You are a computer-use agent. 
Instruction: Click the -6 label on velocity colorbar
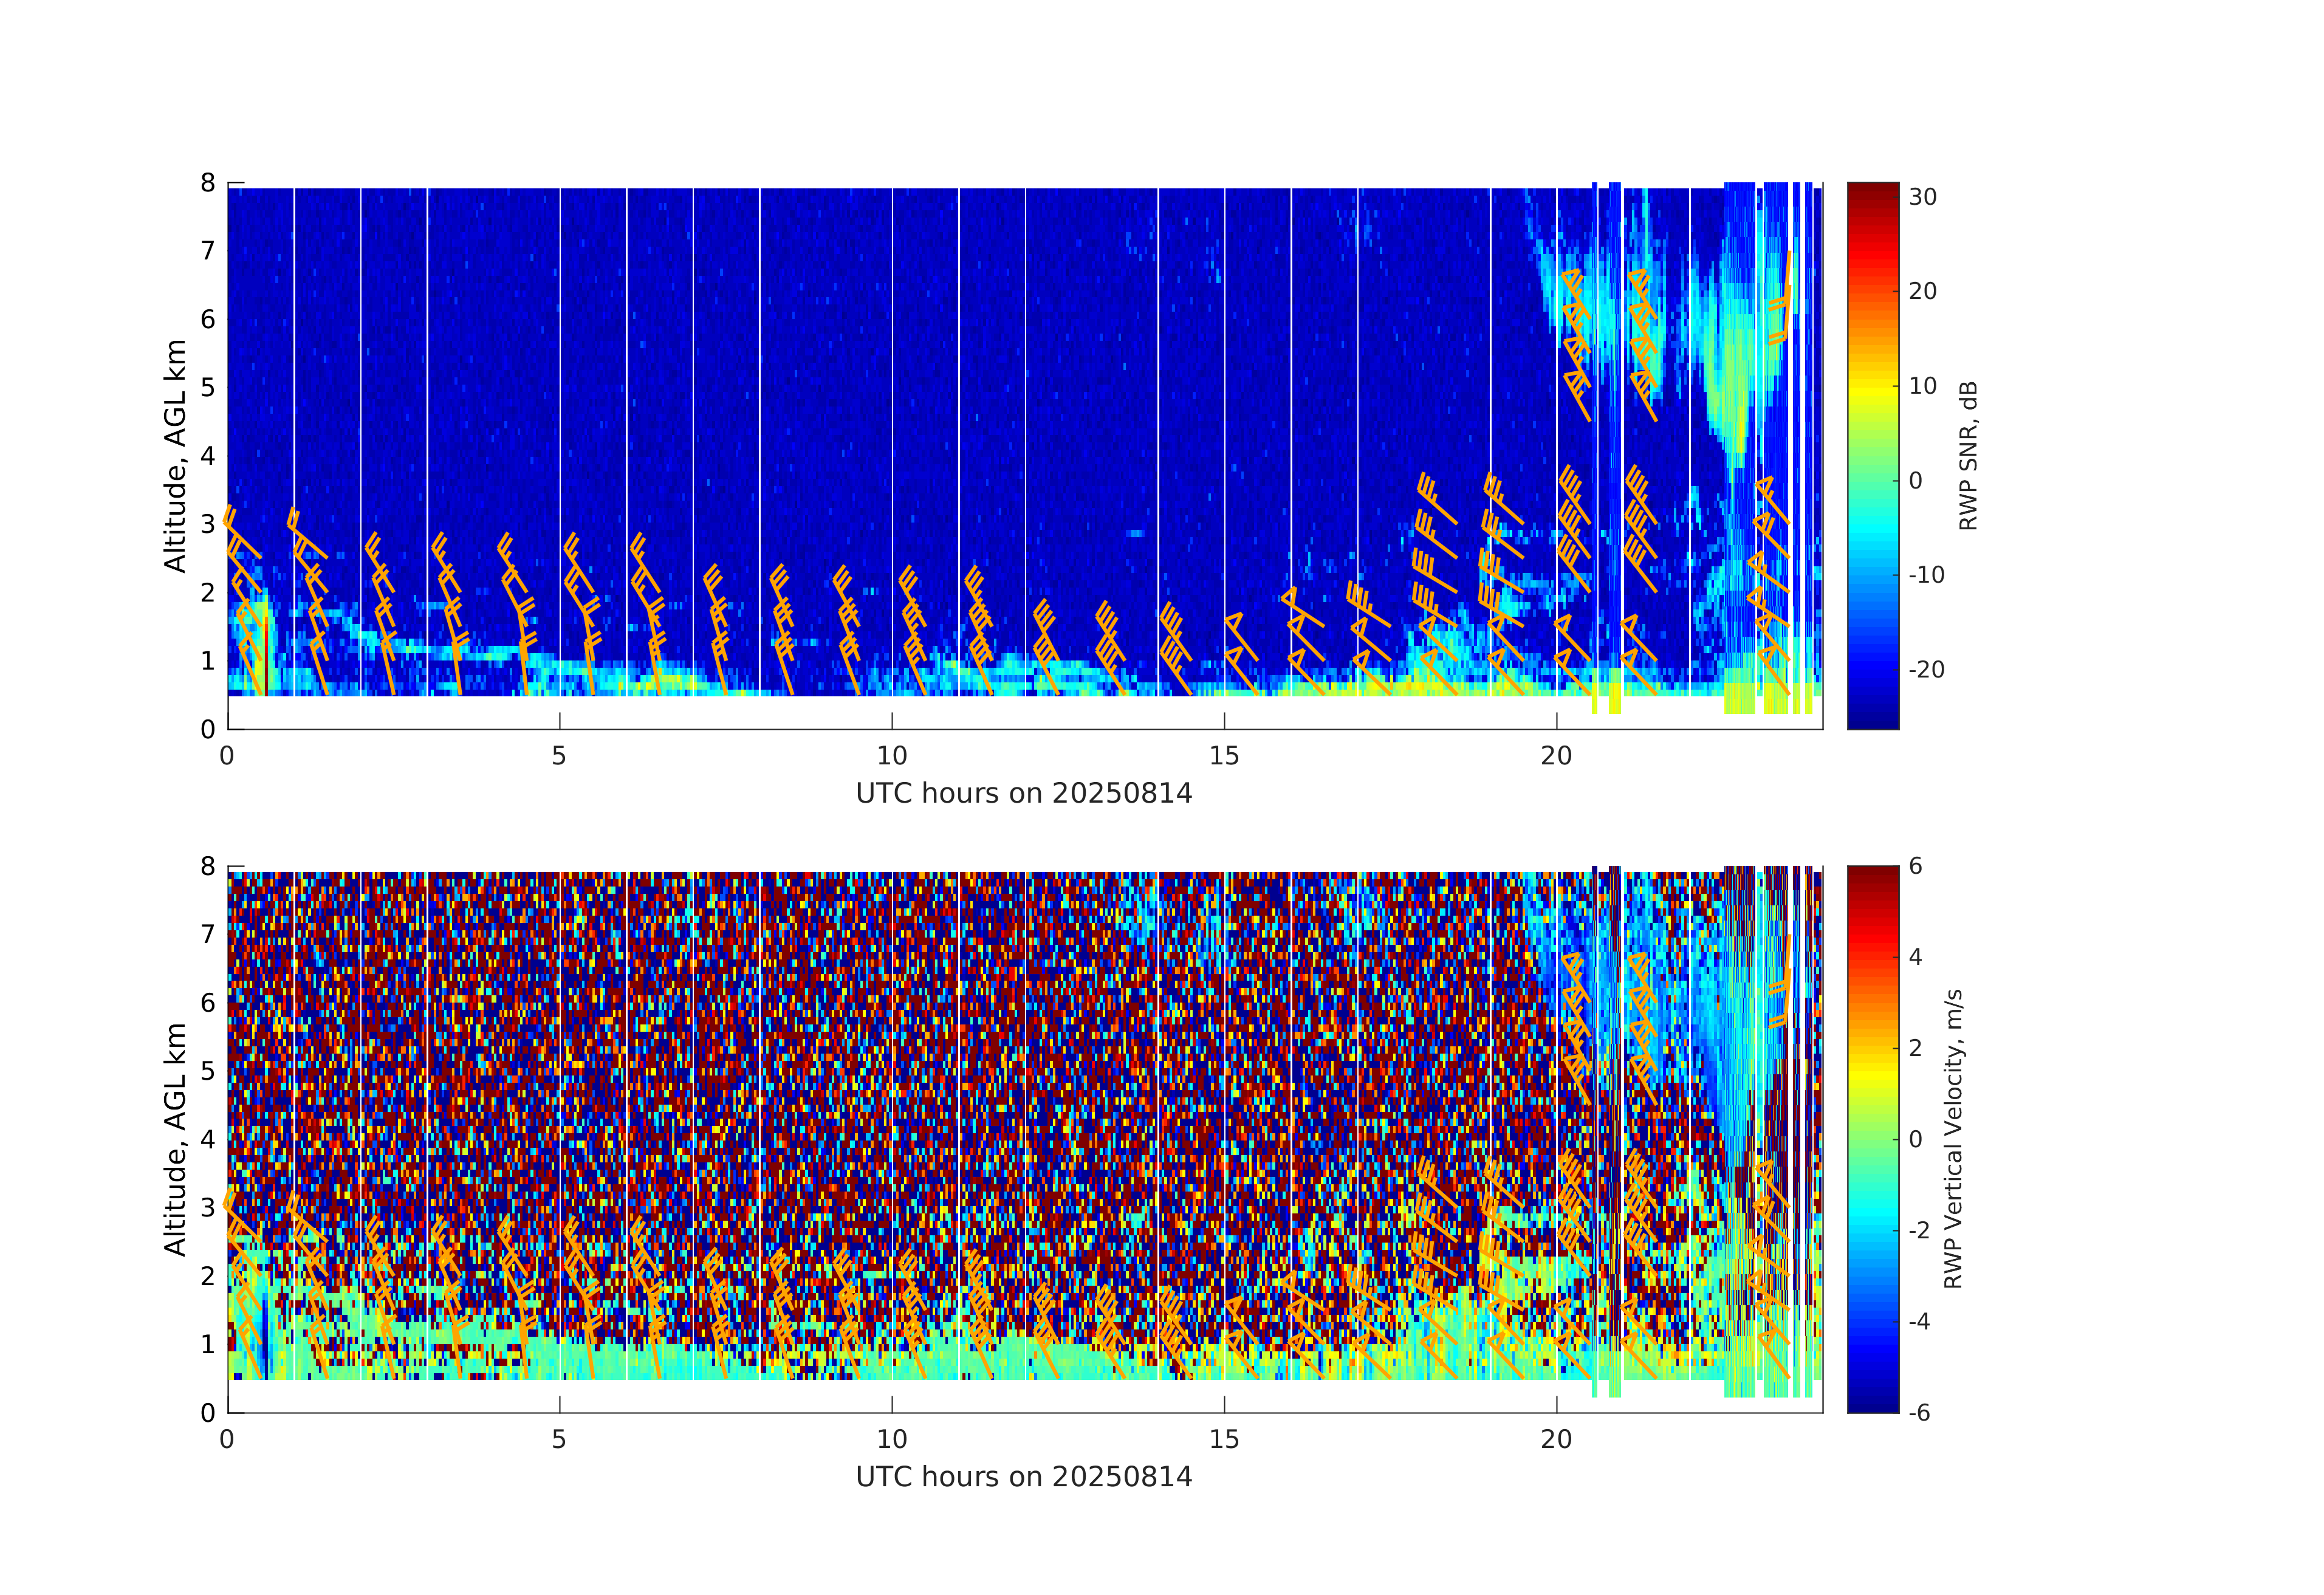(1919, 1412)
